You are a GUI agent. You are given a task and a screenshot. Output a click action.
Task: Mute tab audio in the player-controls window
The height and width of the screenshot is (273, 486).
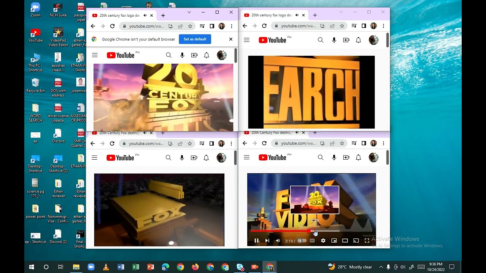click(297, 133)
